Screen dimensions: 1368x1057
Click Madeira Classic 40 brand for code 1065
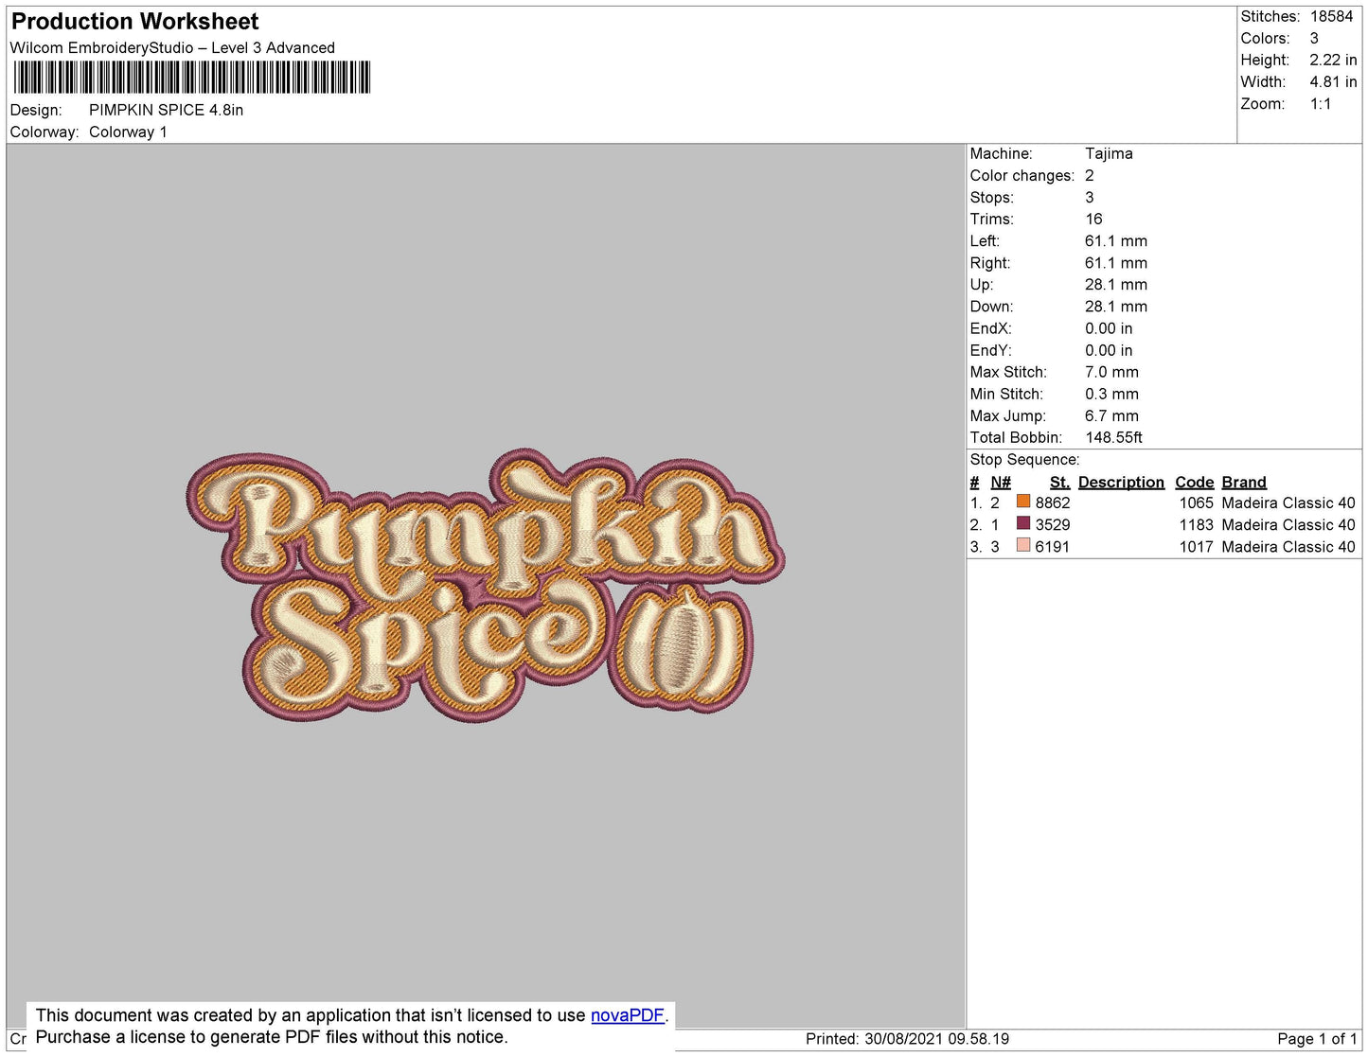1288,502
